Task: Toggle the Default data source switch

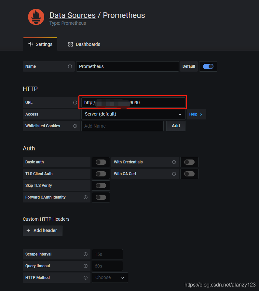Action: point(208,66)
